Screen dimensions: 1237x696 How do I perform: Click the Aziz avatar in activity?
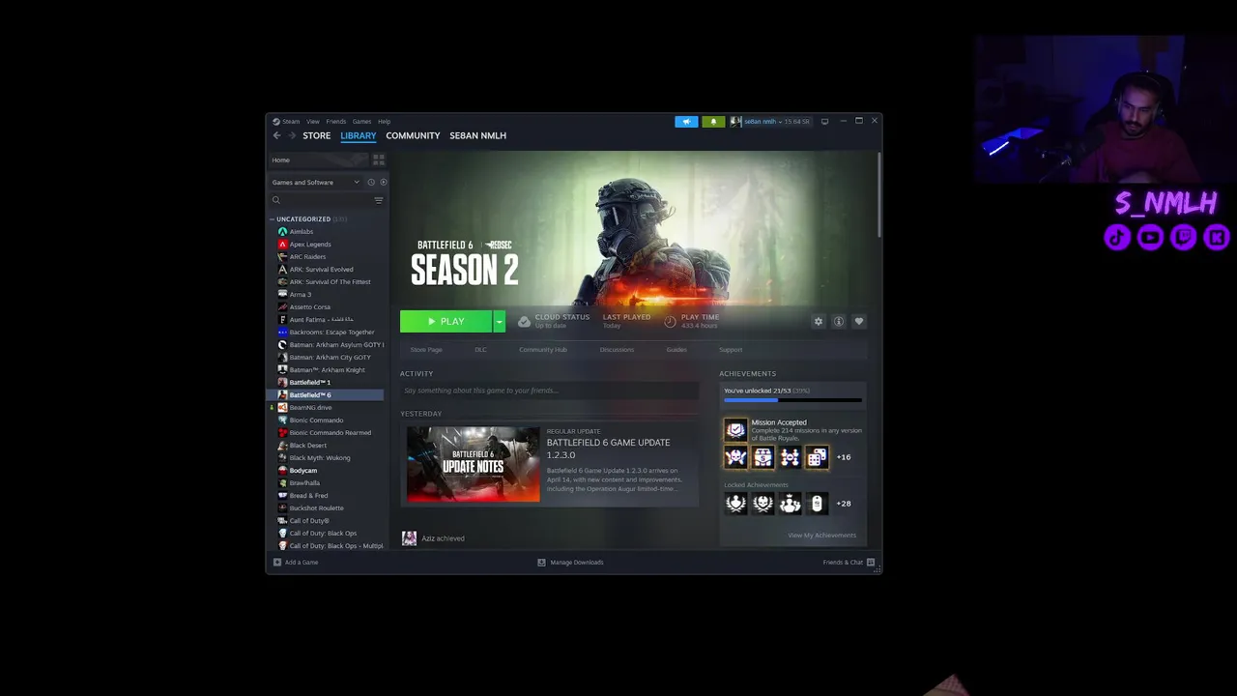pyautogui.click(x=410, y=538)
